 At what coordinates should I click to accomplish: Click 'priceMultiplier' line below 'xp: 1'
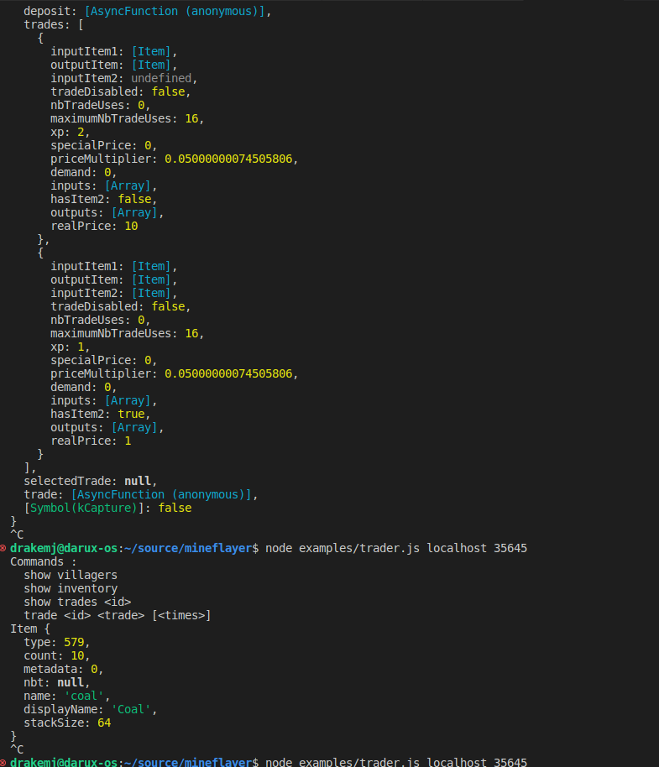(174, 373)
